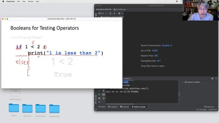Click the slide title Booleans for Testing Operators
Screen dimensions: 219x123
(x=44, y=28)
